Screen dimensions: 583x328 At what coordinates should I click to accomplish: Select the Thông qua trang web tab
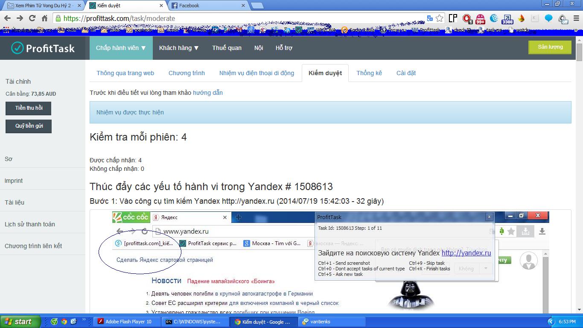125,73
